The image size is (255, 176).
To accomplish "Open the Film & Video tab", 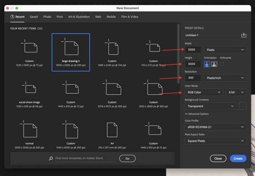I will (x=130, y=17).
